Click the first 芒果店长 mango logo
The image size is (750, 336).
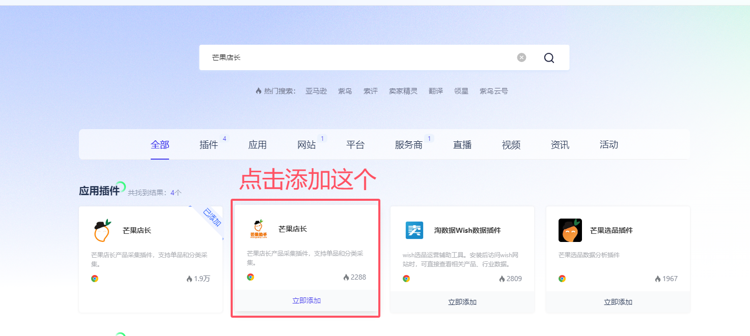102,230
